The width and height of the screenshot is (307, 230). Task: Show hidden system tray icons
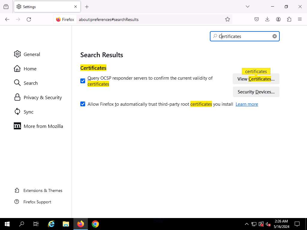coord(246,224)
